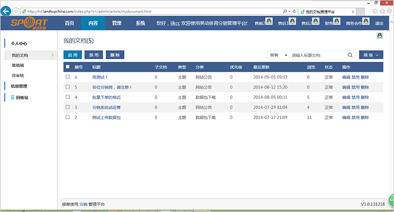Open QQ chat icon for 售后2
This screenshot has width=394, height=212.
(316, 21)
